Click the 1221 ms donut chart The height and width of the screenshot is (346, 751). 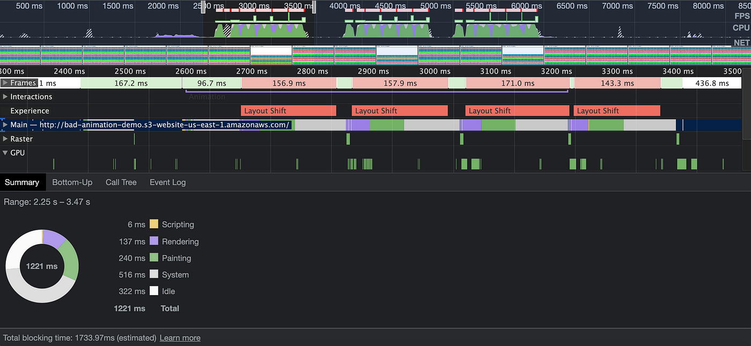click(42, 266)
